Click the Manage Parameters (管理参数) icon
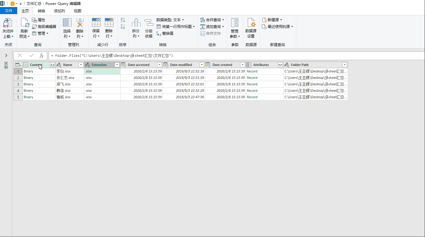 [235, 23]
